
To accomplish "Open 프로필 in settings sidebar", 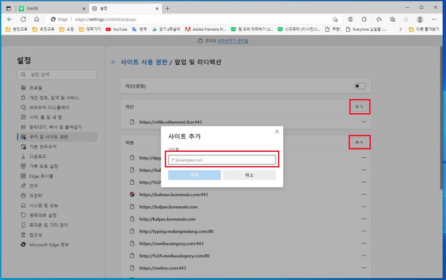I will tap(36, 88).
